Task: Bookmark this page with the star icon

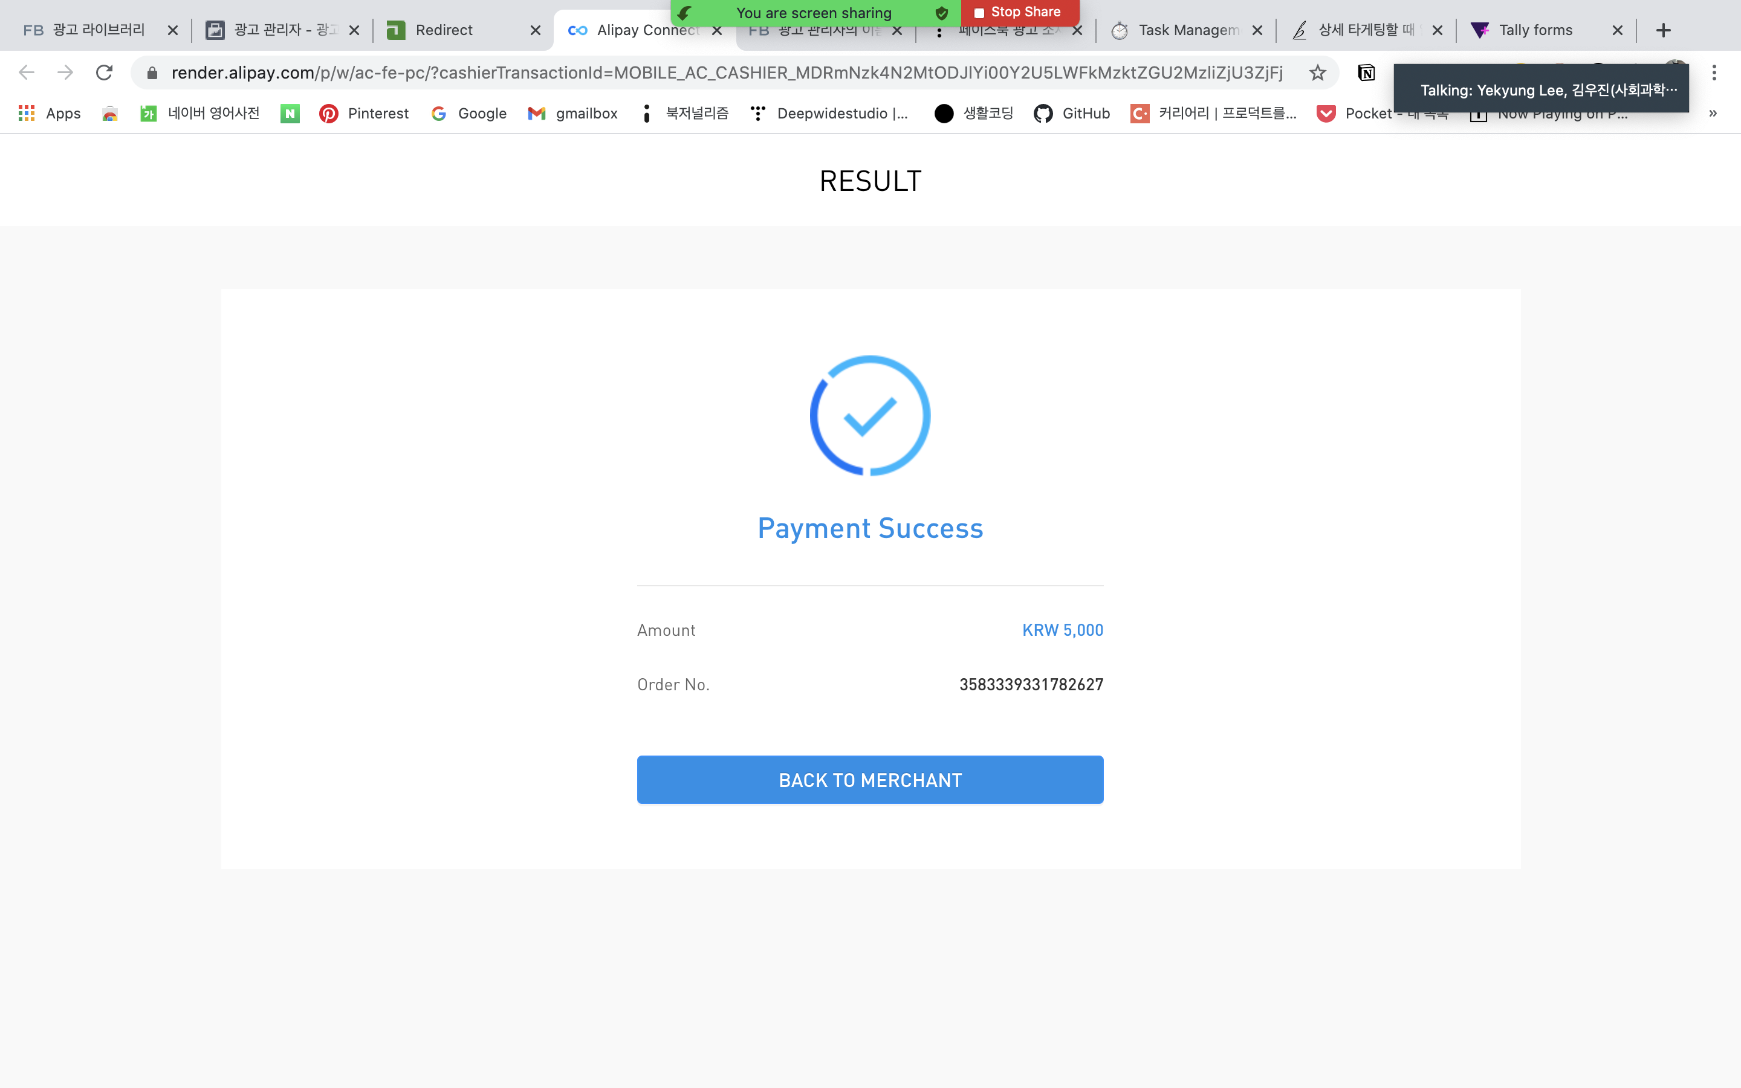Action: click(1317, 73)
